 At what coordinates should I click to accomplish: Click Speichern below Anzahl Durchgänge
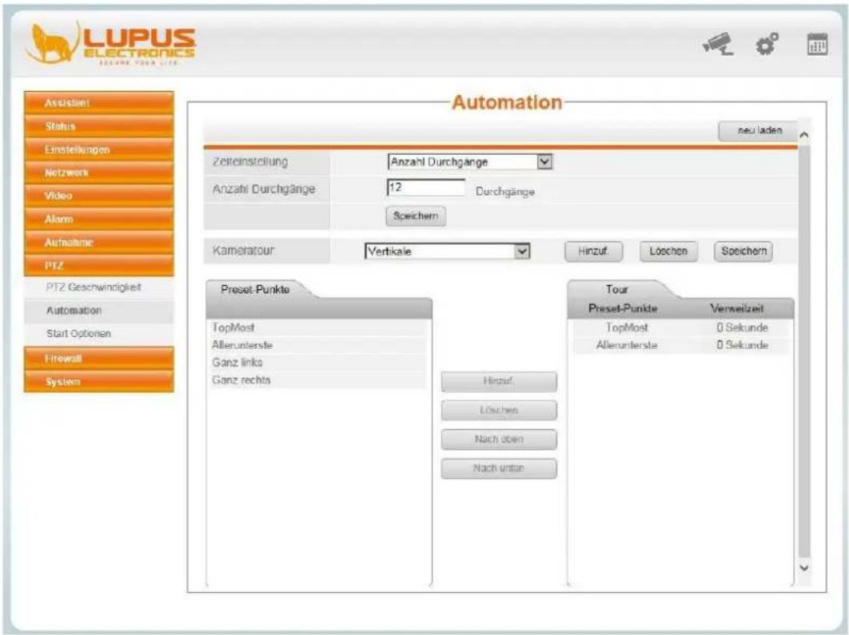click(415, 216)
